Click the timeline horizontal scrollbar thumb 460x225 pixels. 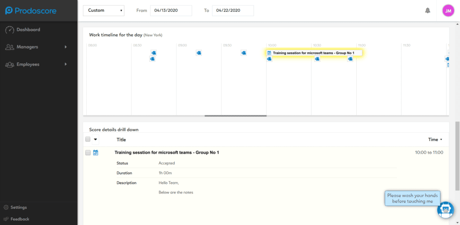[235, 116]
